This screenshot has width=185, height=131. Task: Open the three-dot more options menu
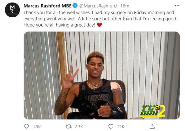coord(177,5)
